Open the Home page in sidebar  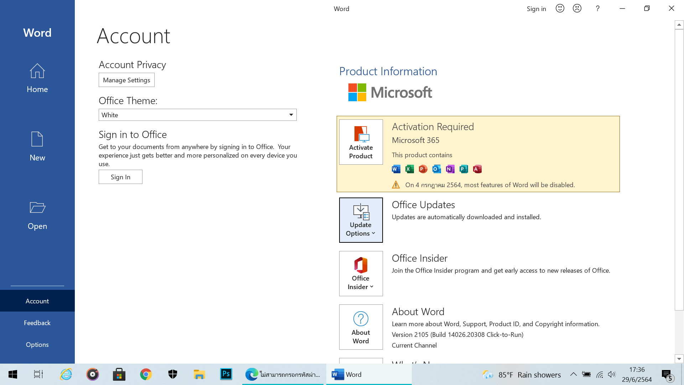(x=37, y=78)
